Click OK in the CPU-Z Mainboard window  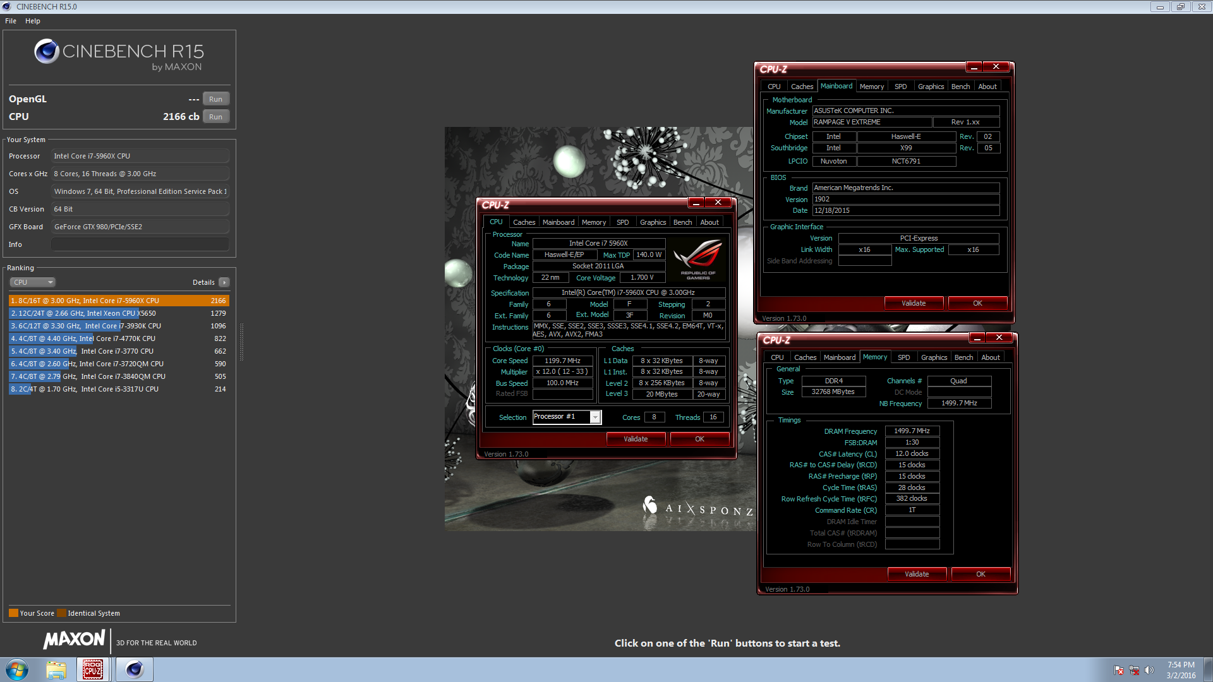click(x=977, y=303)
